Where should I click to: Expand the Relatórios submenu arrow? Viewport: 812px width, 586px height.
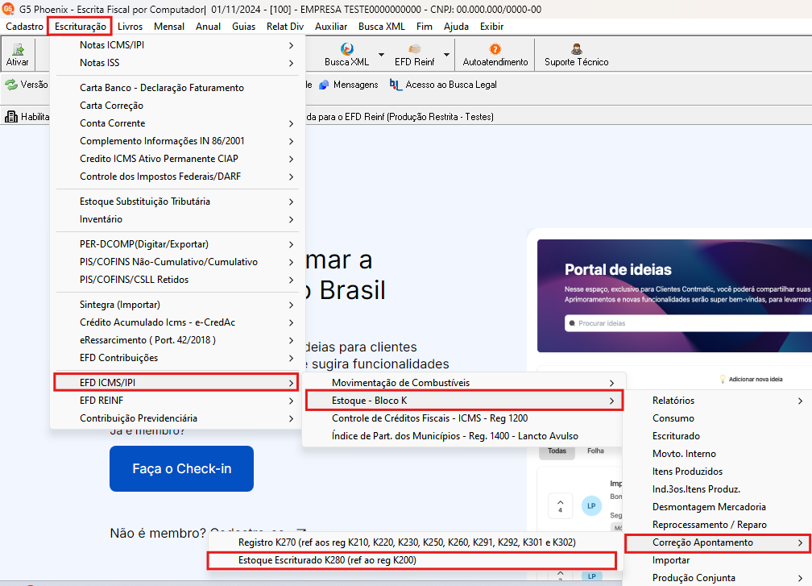(800, 401)
